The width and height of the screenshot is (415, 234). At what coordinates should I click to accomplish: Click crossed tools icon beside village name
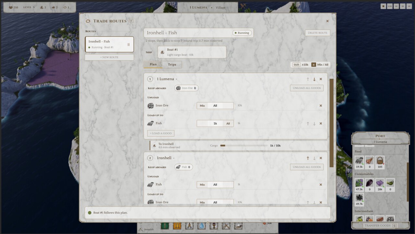[243, 6]
